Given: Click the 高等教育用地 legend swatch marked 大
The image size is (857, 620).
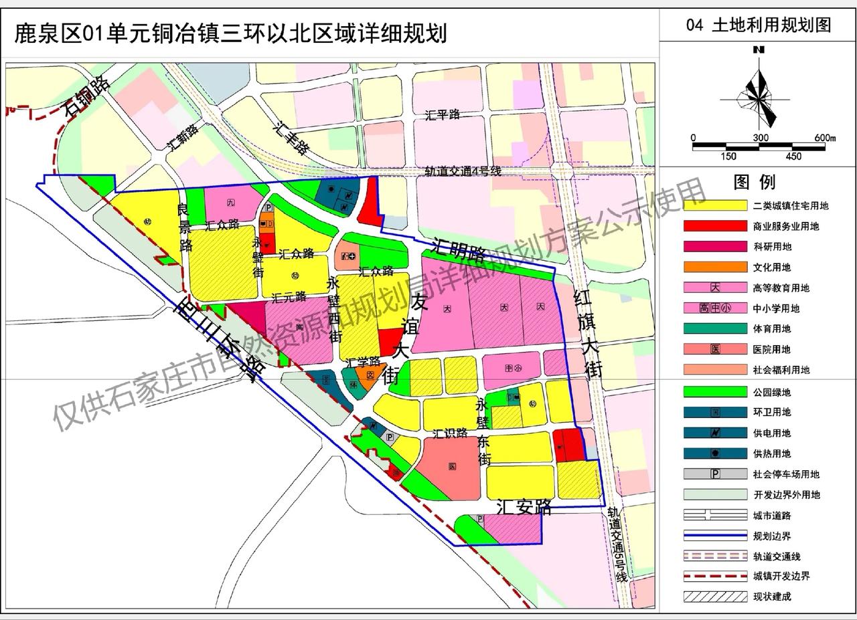Looking at the screenshot, I should [x=715, y=288].
